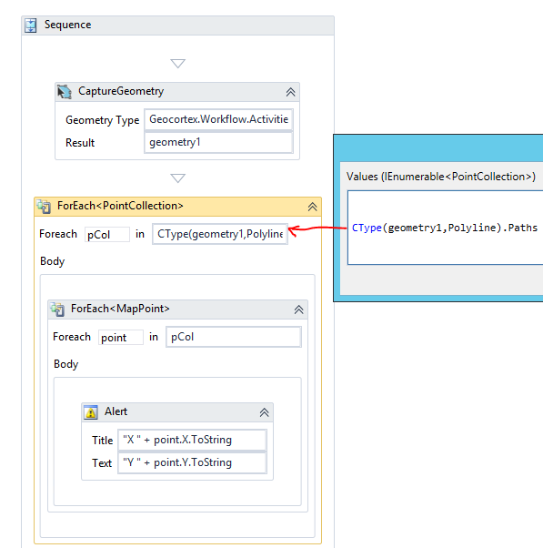Click the Values (IEnumerable<PointCollection>) label
The width and height of the screenshot is (543, 548).
coord(441,177)
